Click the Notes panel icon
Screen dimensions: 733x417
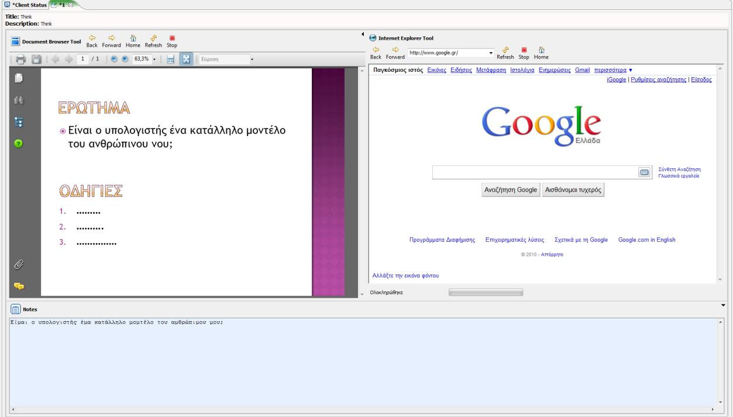coord(16,309)
